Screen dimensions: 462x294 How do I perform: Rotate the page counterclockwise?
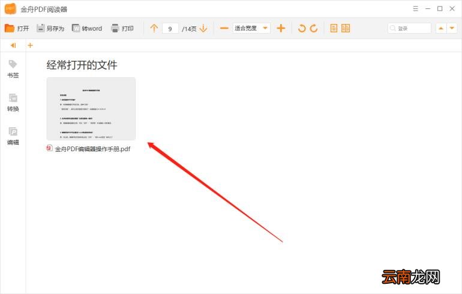coord(302,28)
